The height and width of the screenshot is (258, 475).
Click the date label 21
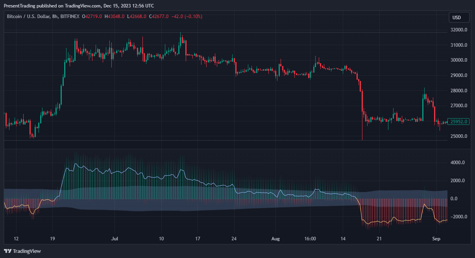tap(379, 238)
